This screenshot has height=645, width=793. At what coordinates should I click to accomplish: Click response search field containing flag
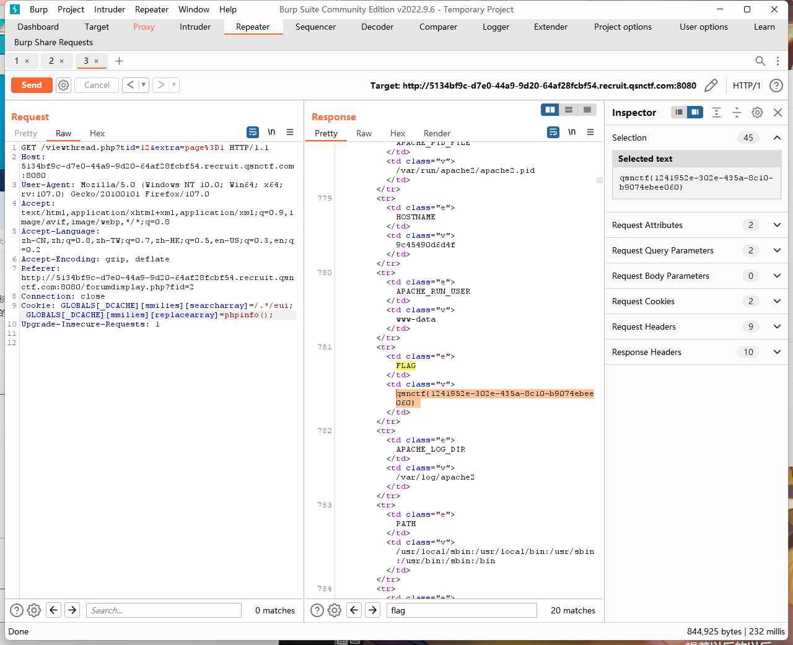462,610
